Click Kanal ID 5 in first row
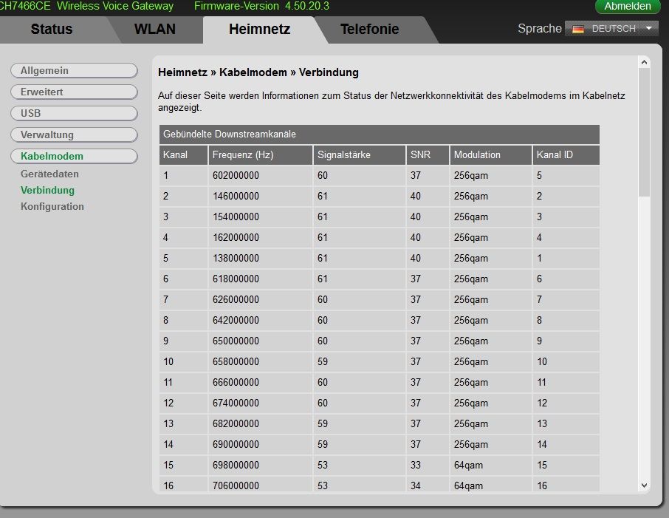 [539, 176]
